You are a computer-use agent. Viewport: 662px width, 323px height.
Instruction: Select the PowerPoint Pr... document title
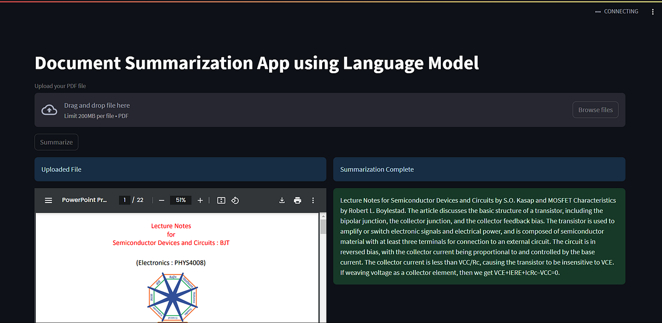click(84, 200)
